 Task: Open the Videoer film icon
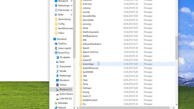coord(57,85)
